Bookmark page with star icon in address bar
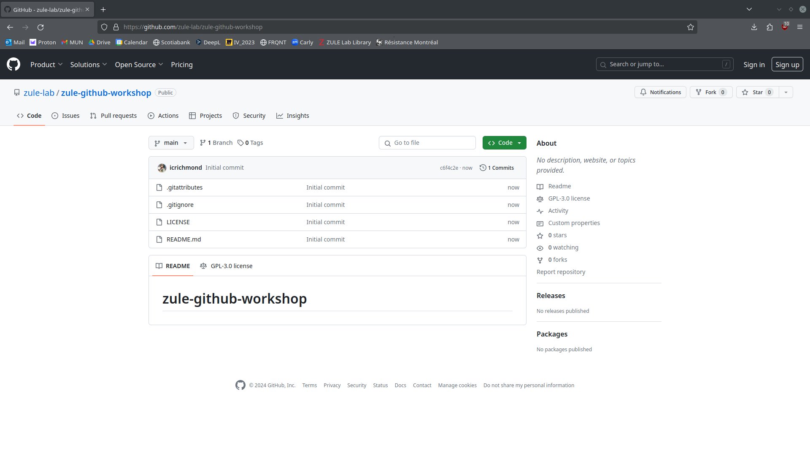810x456 pixels. [690, 27]
